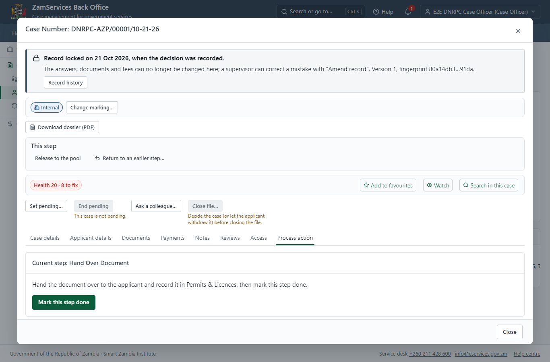Click the briefcase icon in the left sidebar
This screenshot has width=550, height=362.
10,49
